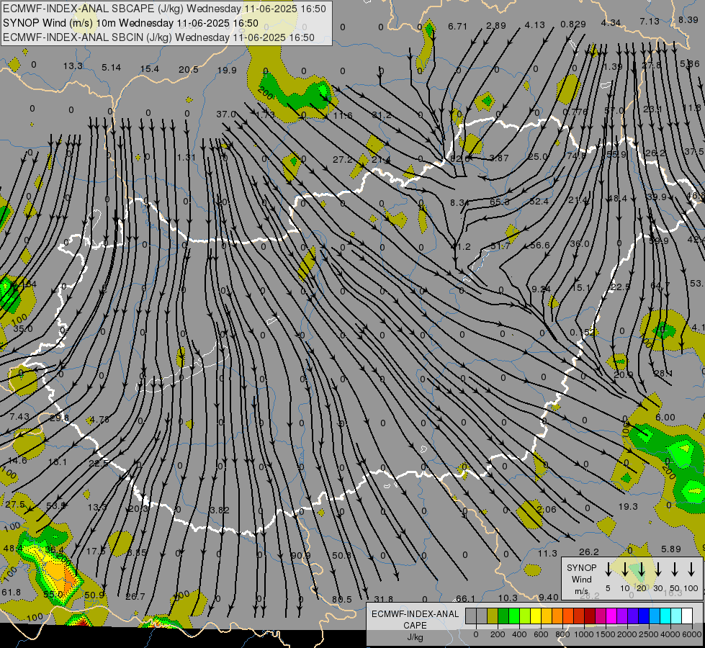Image resolution: width=705 pixels, height=648 pixels.
Task: Click the SYNOP Wind 10m title line
Action: pyautogui.click(x=130, y=23)
